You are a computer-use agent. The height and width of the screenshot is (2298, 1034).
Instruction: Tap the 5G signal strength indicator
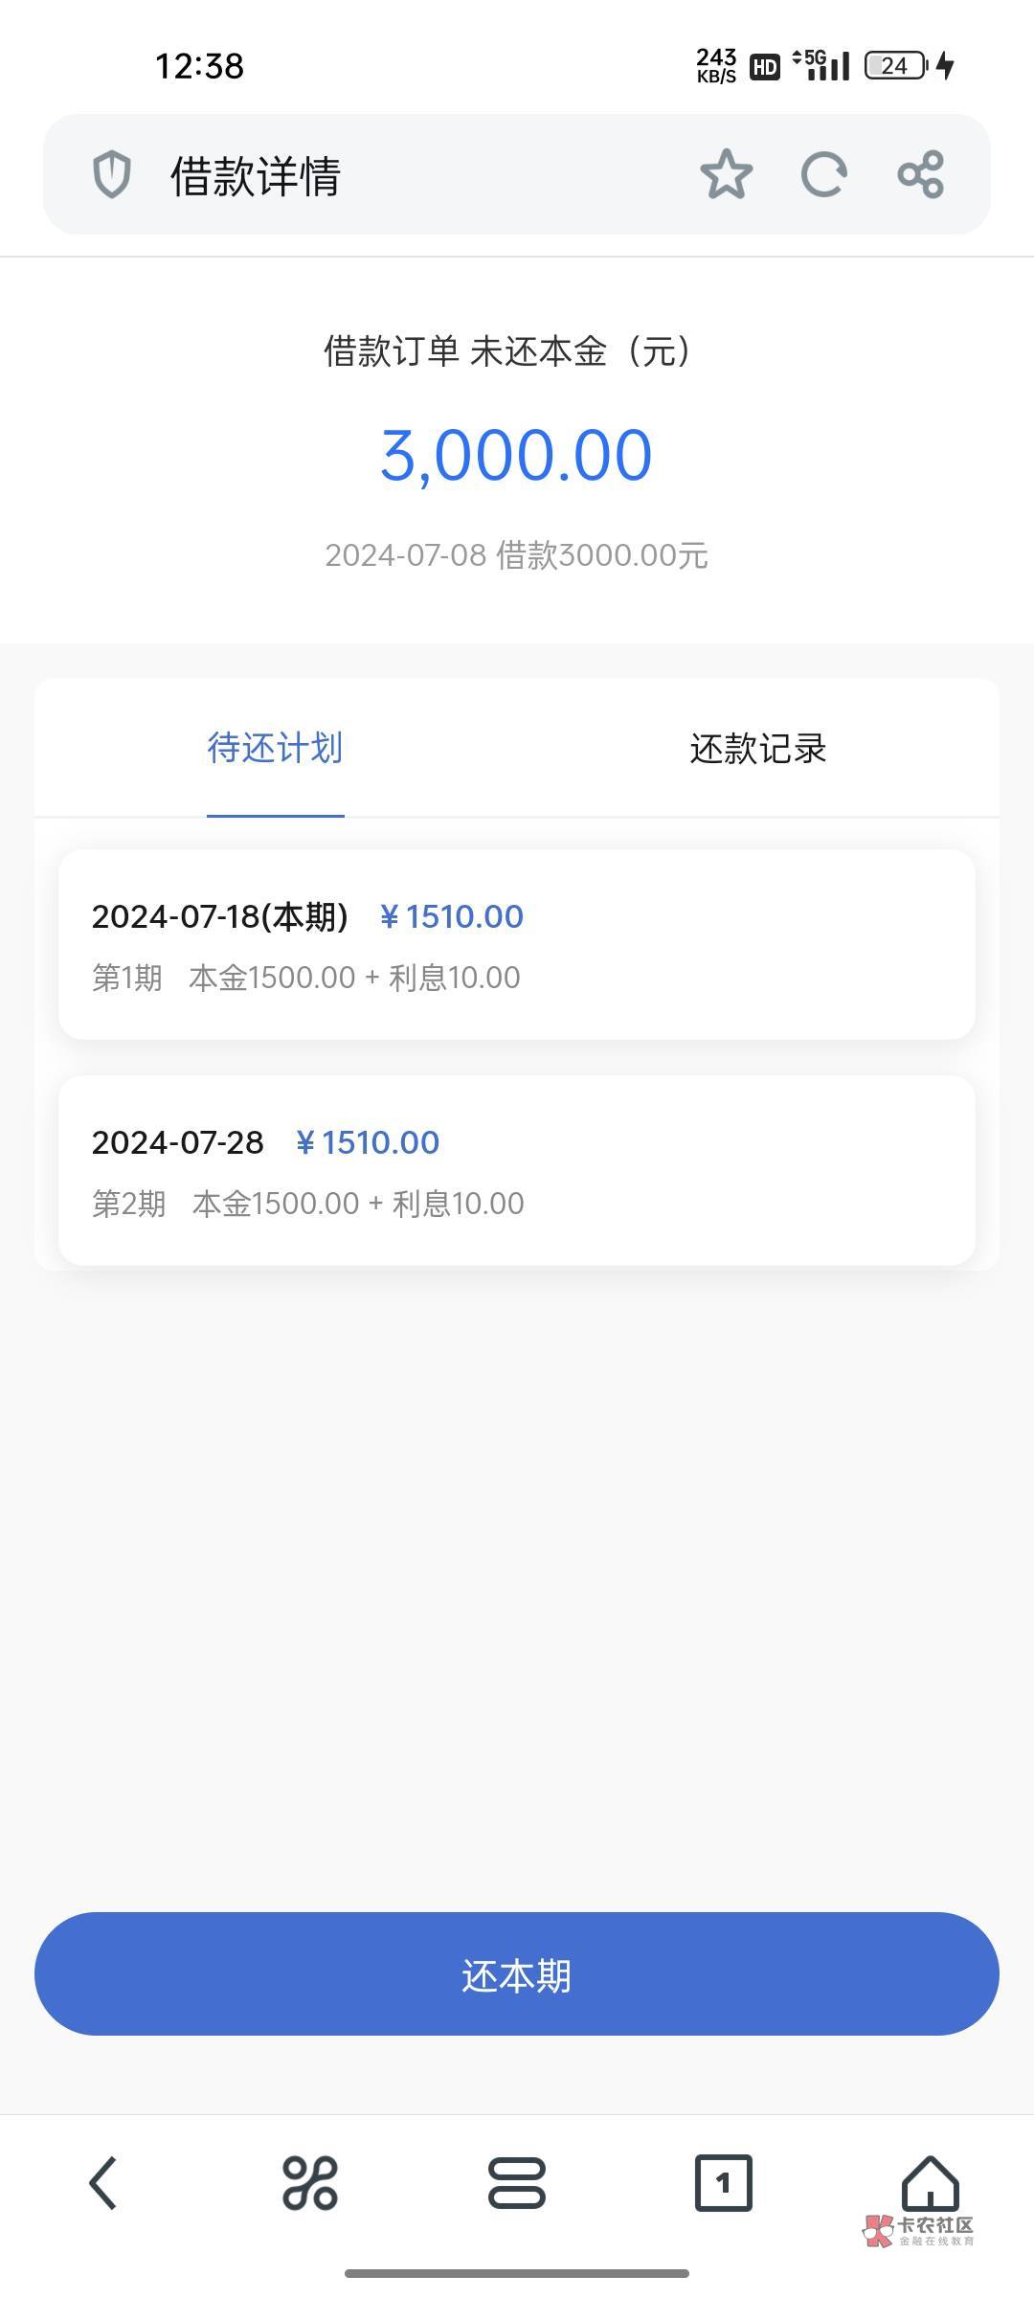(x=823, y=65)
